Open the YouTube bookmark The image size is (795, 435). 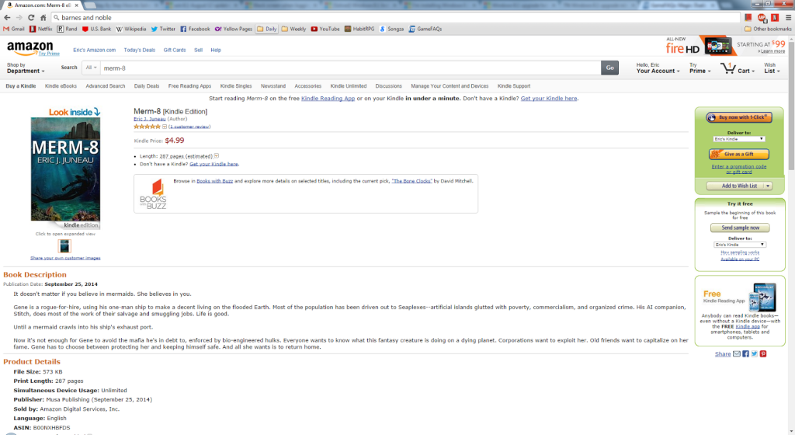click(x=325, y=29)
